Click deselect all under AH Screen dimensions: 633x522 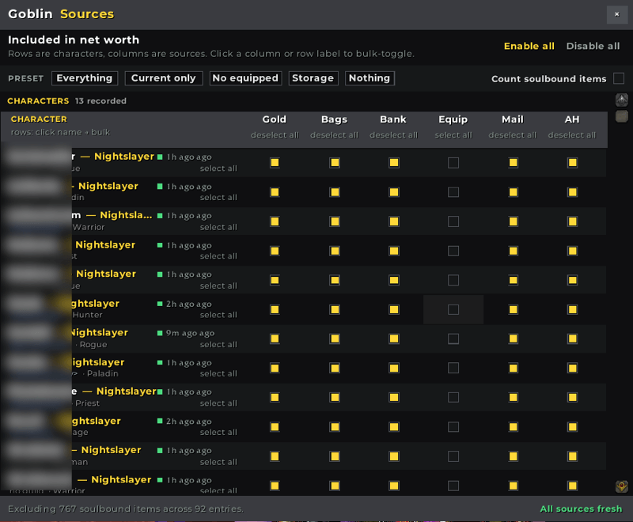[571, 135]
